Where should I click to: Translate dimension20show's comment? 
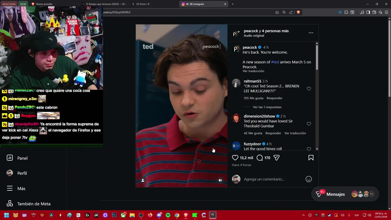click(295, 133)
